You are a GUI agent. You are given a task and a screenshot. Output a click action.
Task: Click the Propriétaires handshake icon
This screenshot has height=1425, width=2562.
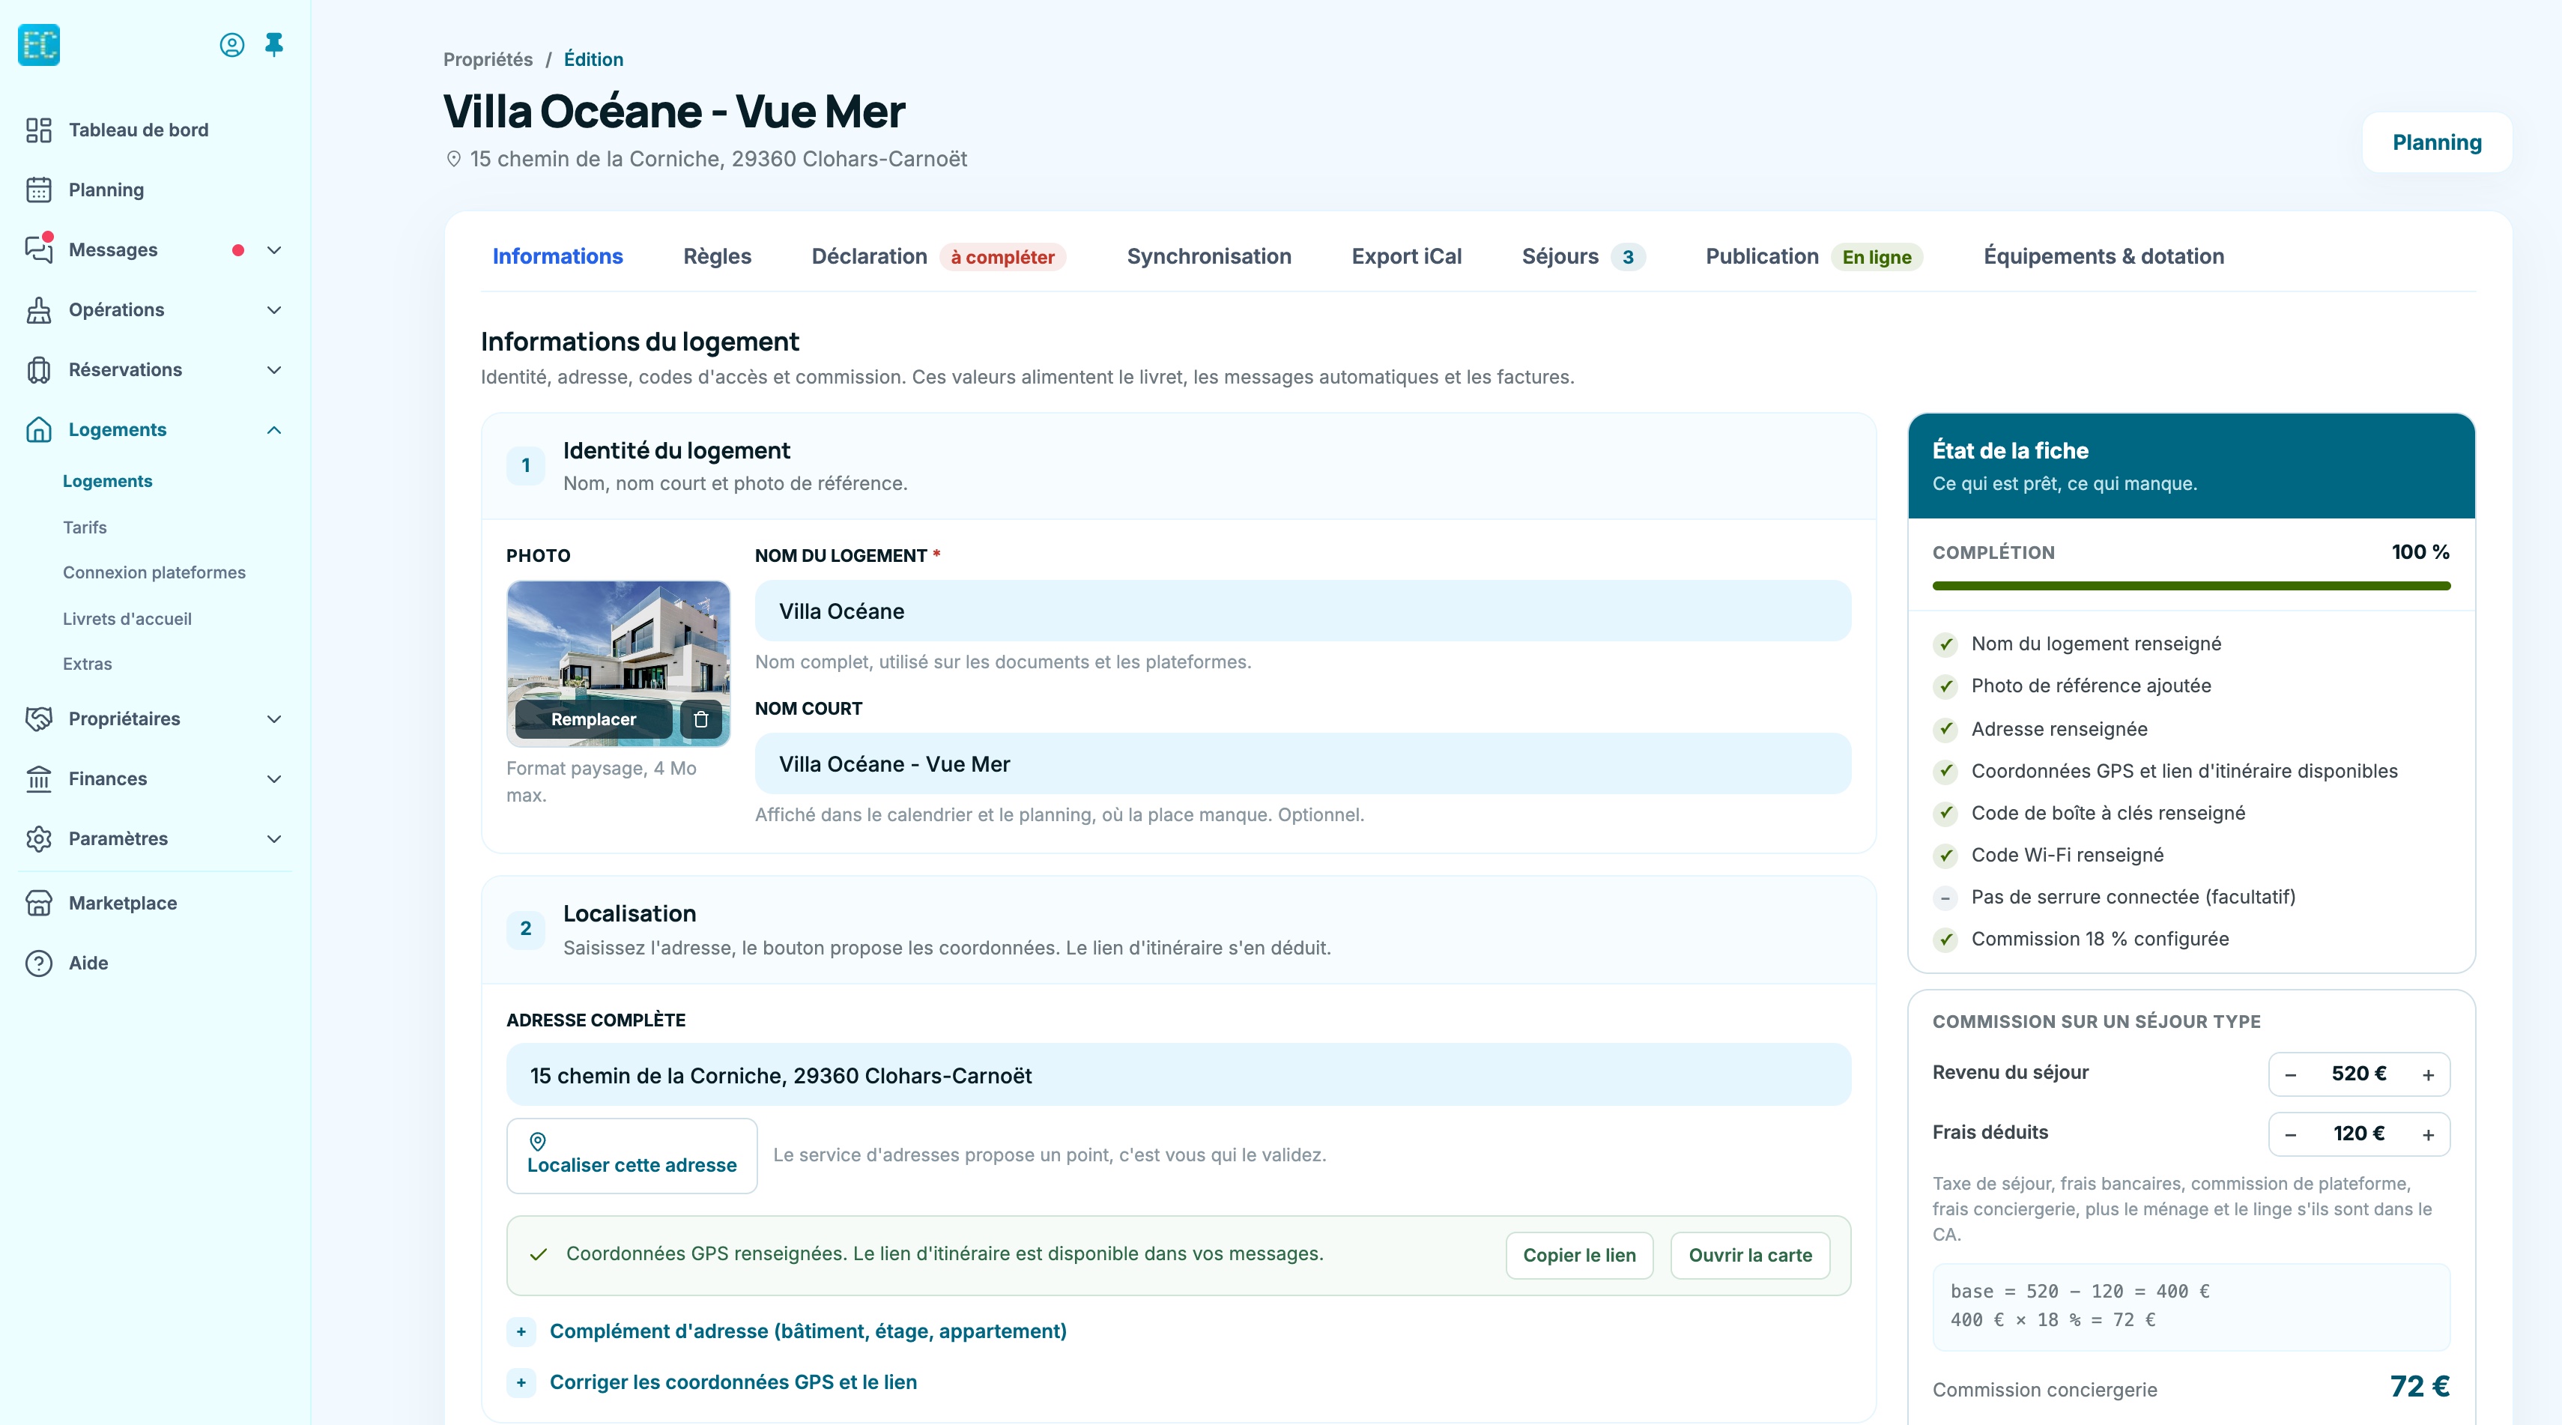[x=39, y=719]
